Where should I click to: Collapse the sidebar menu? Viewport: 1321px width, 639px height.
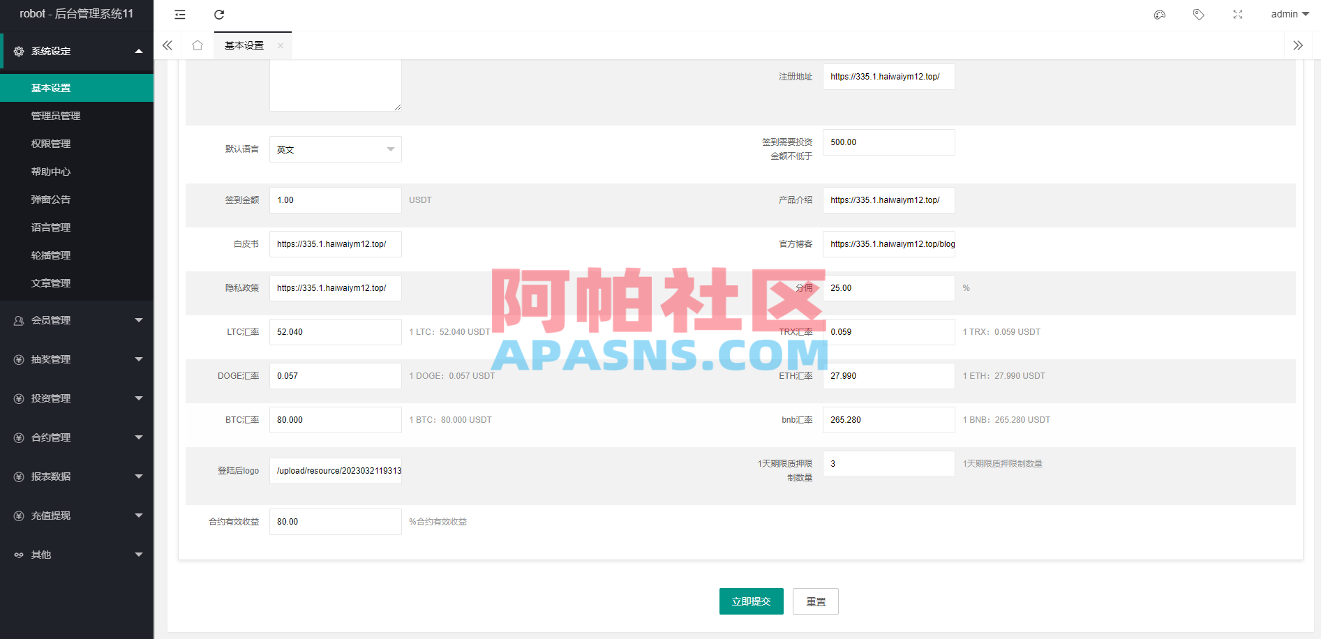point(179,14)
